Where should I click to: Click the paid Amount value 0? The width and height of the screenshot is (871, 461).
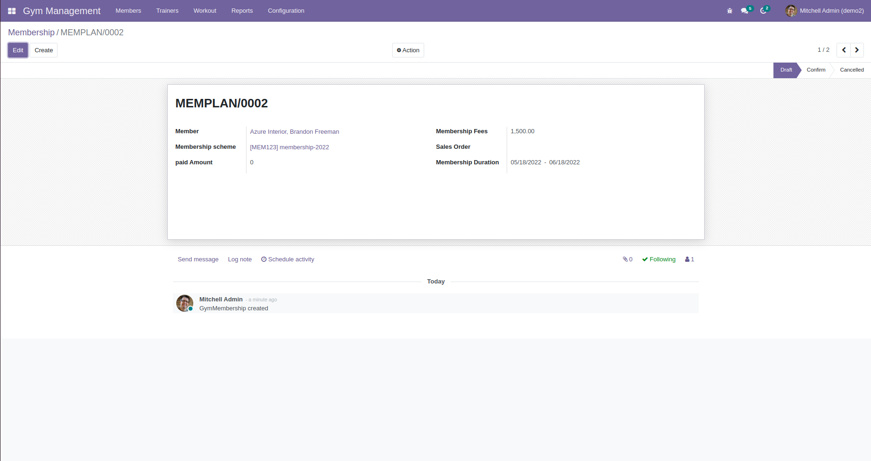point(252,162)
